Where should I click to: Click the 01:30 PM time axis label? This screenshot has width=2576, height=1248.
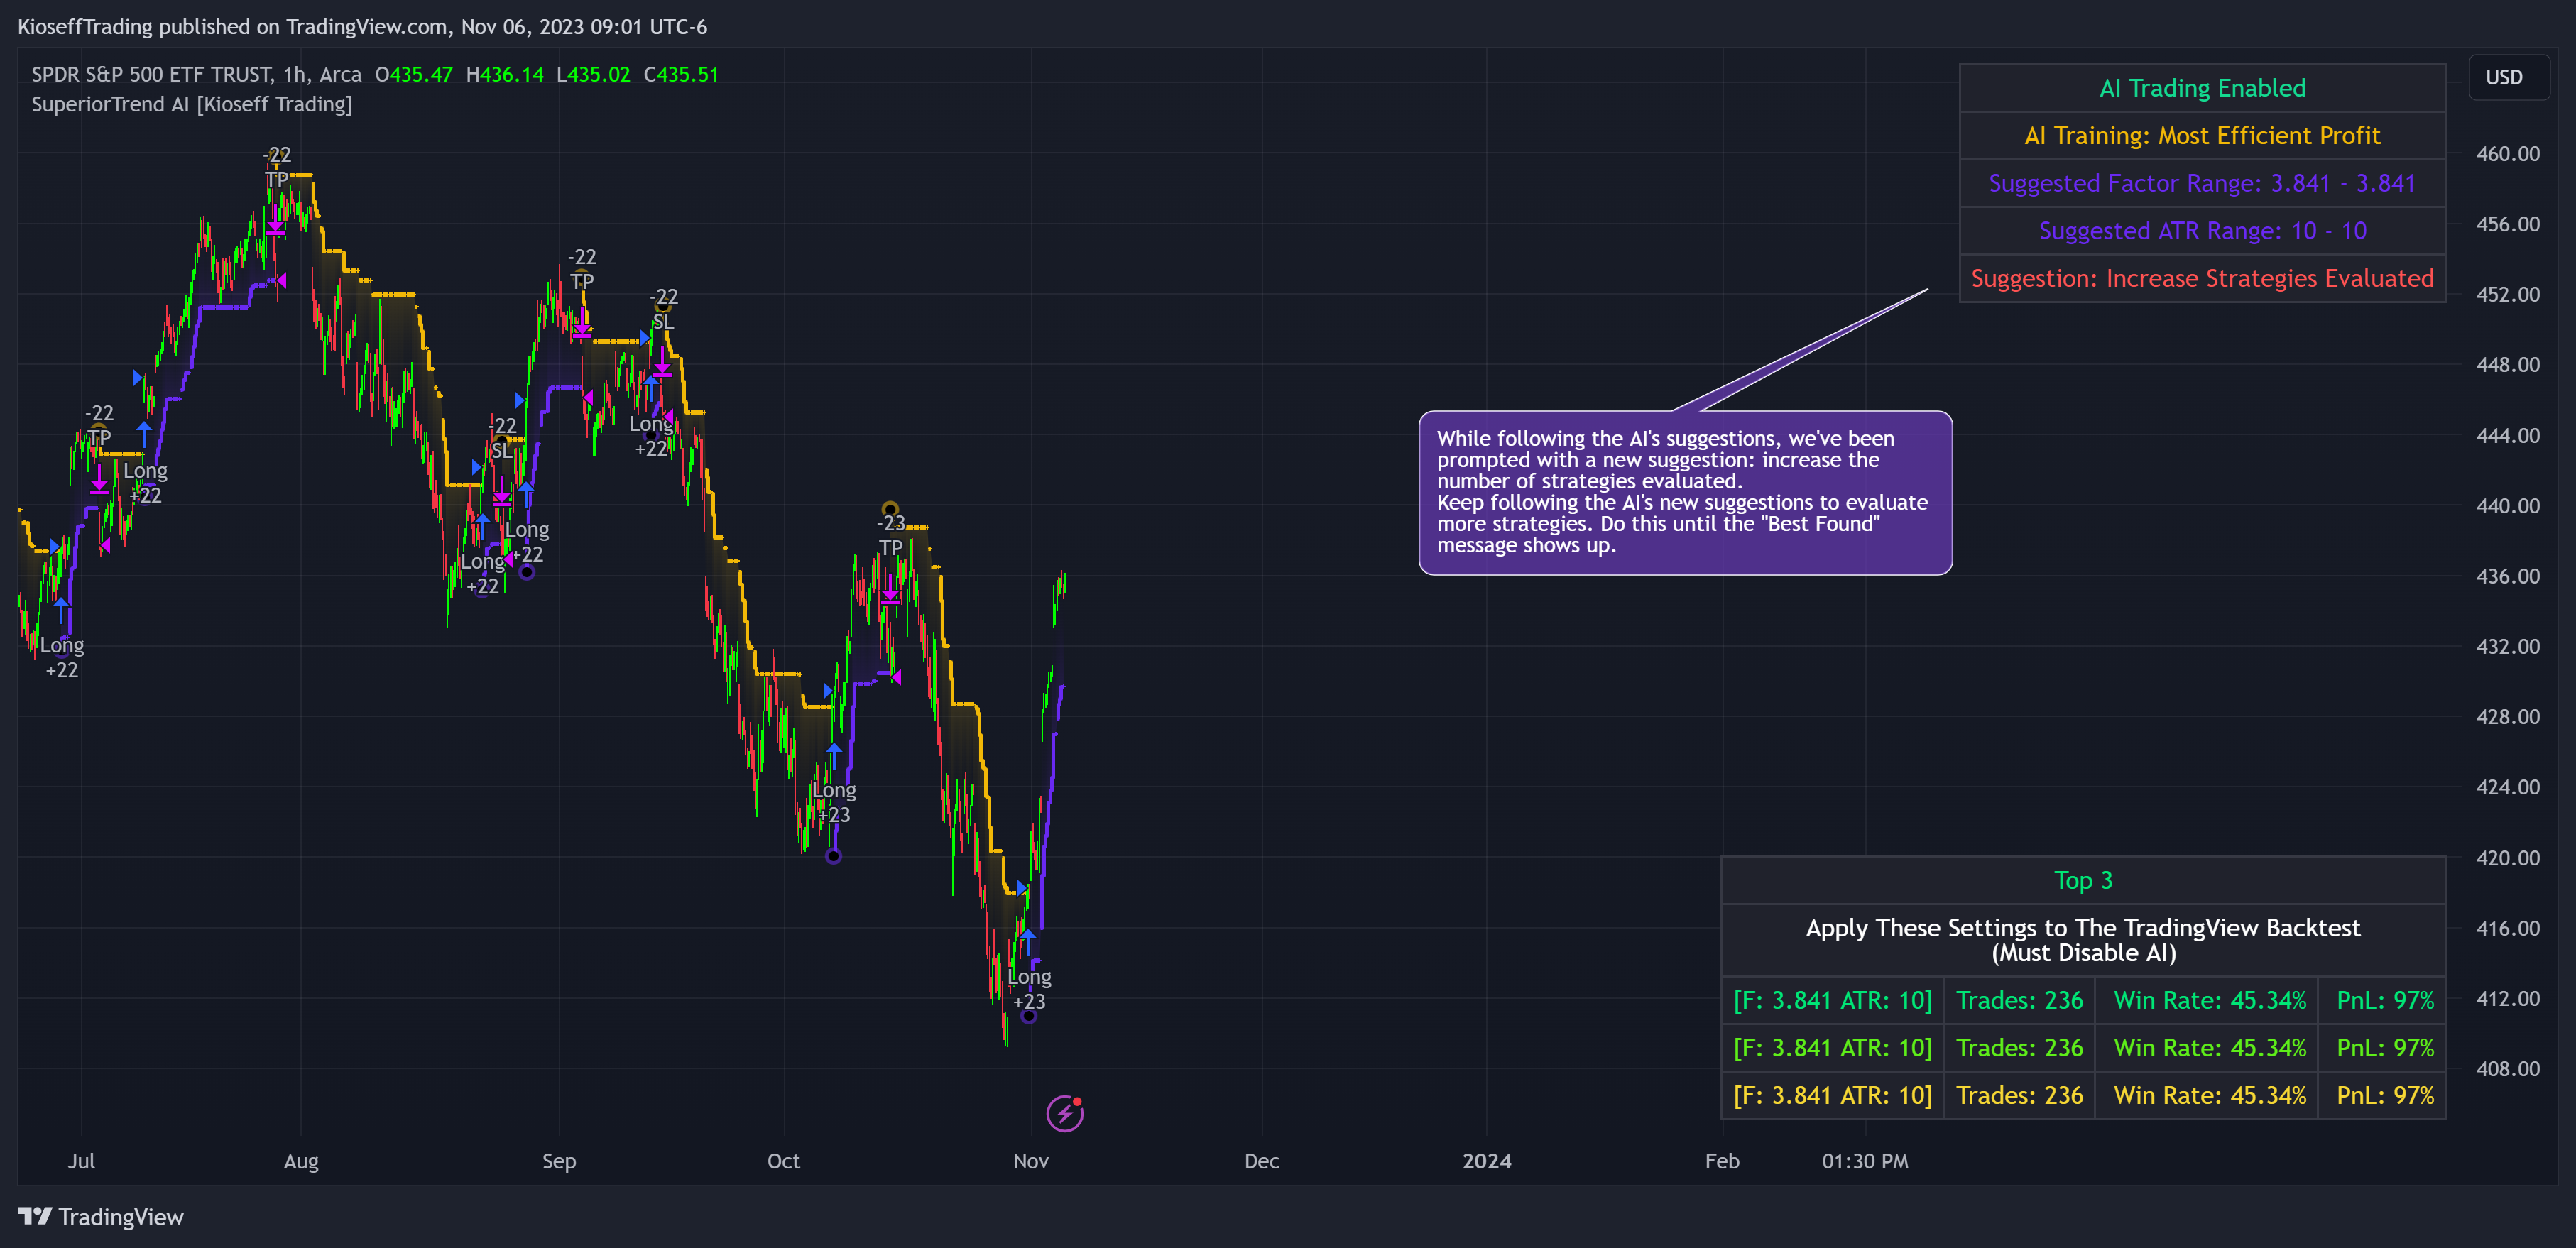[1864, 1161]
